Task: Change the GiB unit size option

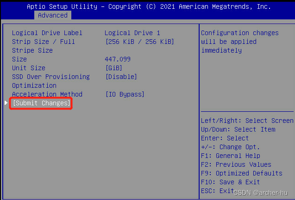Action: tap(114, 68)
